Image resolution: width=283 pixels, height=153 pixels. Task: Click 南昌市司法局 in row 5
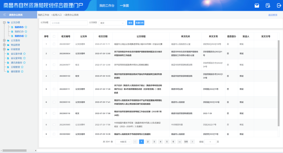(177, 89)
